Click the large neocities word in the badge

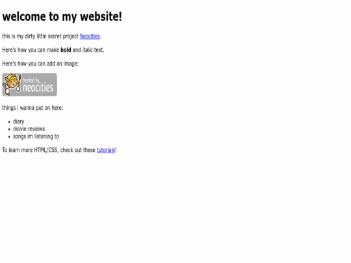pos(38,87)
